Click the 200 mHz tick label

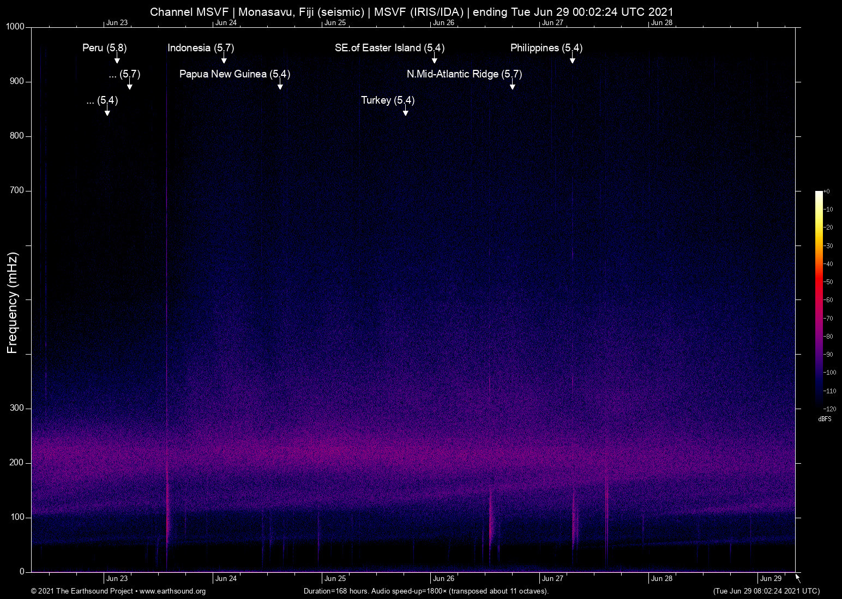(17, 463)
